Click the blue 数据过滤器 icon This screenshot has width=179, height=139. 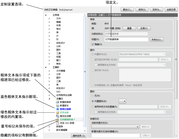pos(58,109)
